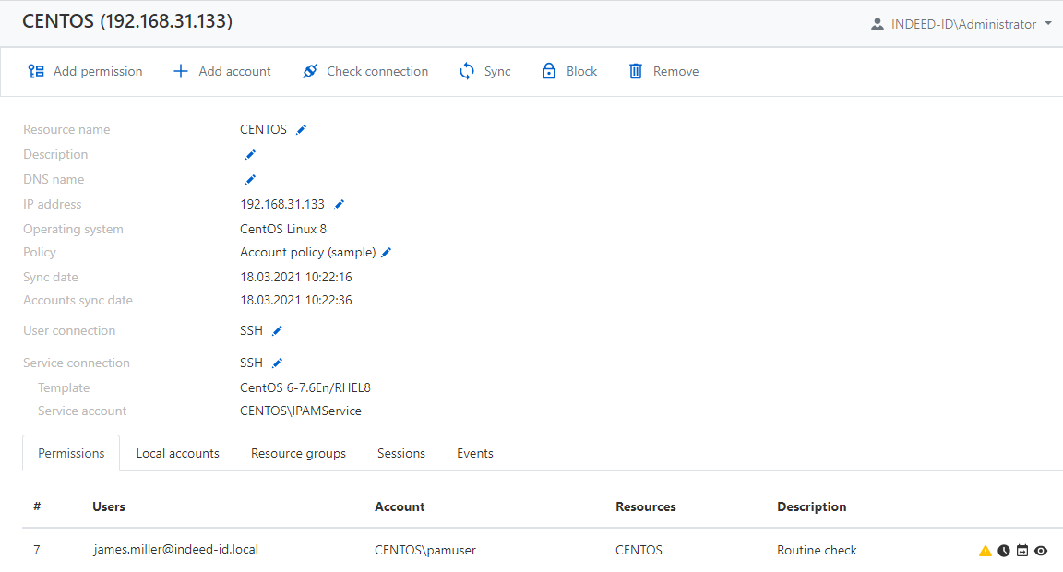Image resolution: width=1063 pixels, height=572 pixels.
Task: Block the CENTOS resource
Action: 569,72
